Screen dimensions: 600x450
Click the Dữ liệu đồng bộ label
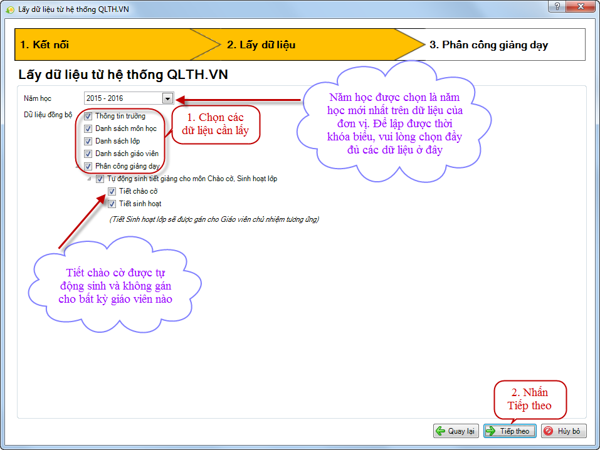(48, 115)
